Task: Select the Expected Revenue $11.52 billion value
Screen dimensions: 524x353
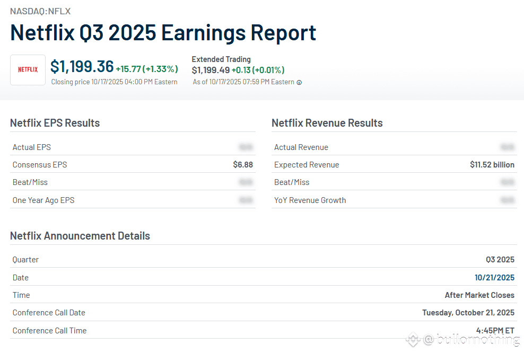Action: 492,165
